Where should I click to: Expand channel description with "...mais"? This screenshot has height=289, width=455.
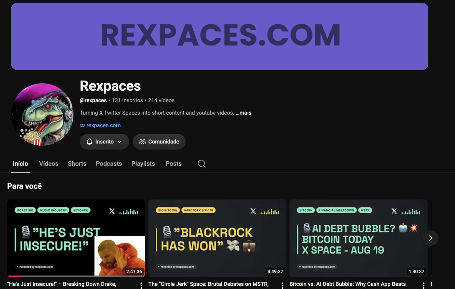tap(243, 113)
